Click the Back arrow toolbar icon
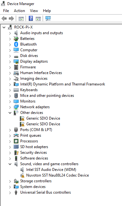The width and height of the screenshot is (122, 206). (x=4, y=18)
